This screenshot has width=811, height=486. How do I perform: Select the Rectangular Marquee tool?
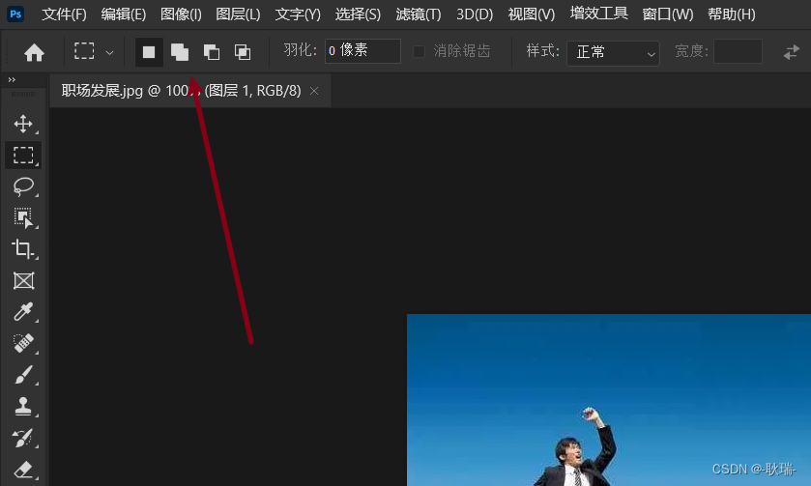[x=23, y=156]
